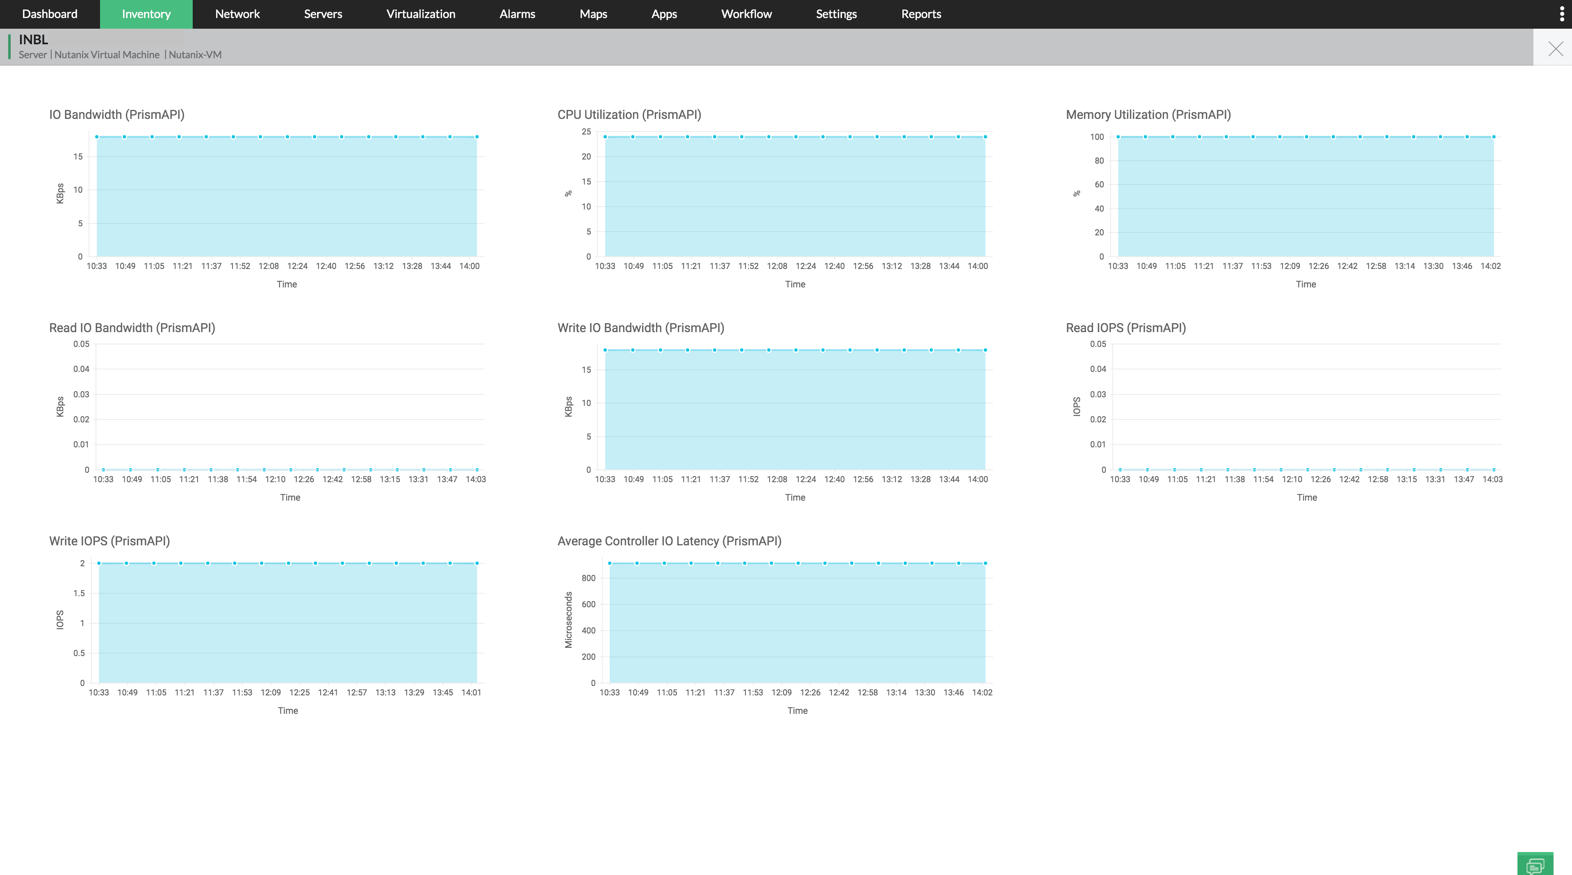The height and width of the screenshot is (875, 1572).
Task: Click inside the Write IOPS chart area
Action: [x=287, y=622]
